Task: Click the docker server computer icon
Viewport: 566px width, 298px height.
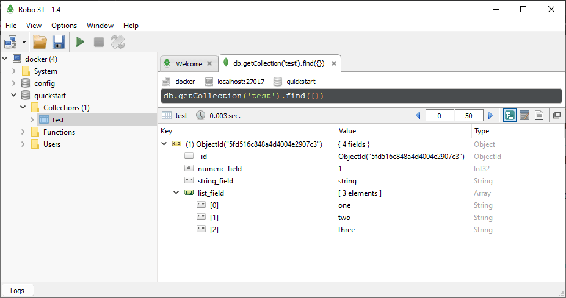Action: click(17, 59)
